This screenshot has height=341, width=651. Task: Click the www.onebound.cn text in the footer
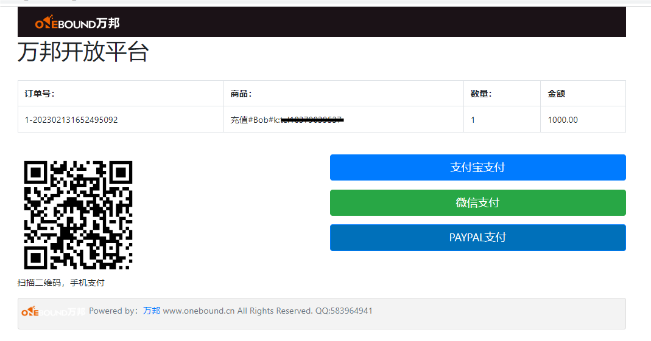tap(199, 311)
